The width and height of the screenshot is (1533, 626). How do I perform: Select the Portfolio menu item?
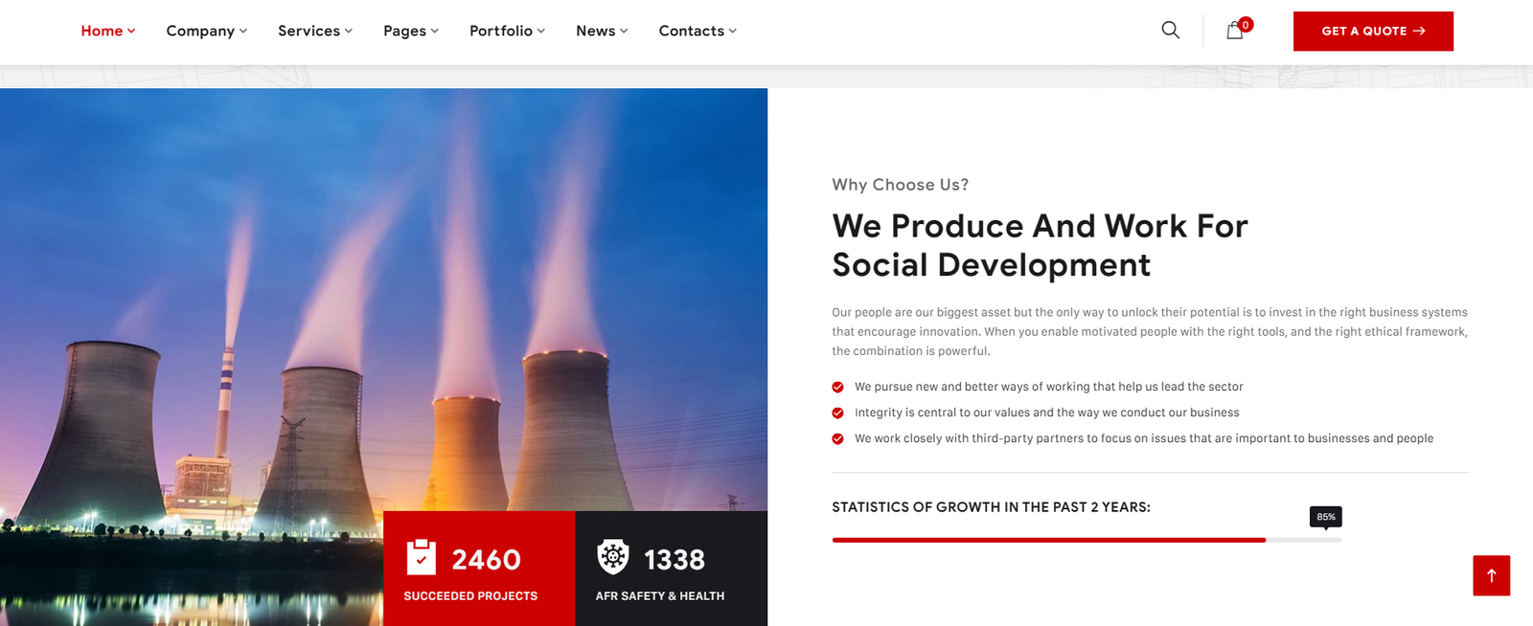(507, 31)
